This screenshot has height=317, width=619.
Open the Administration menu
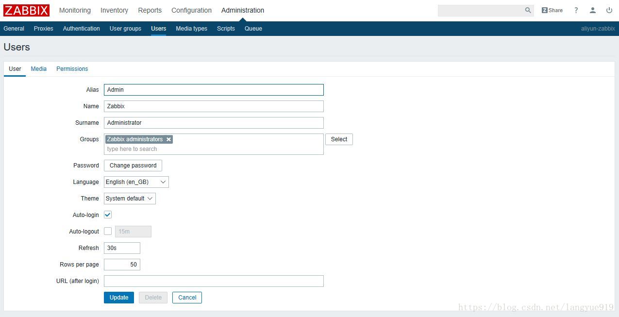(x=243, y=10)
